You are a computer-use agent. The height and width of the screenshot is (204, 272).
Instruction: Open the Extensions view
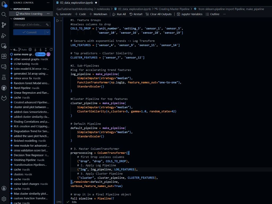pos(4,56)
